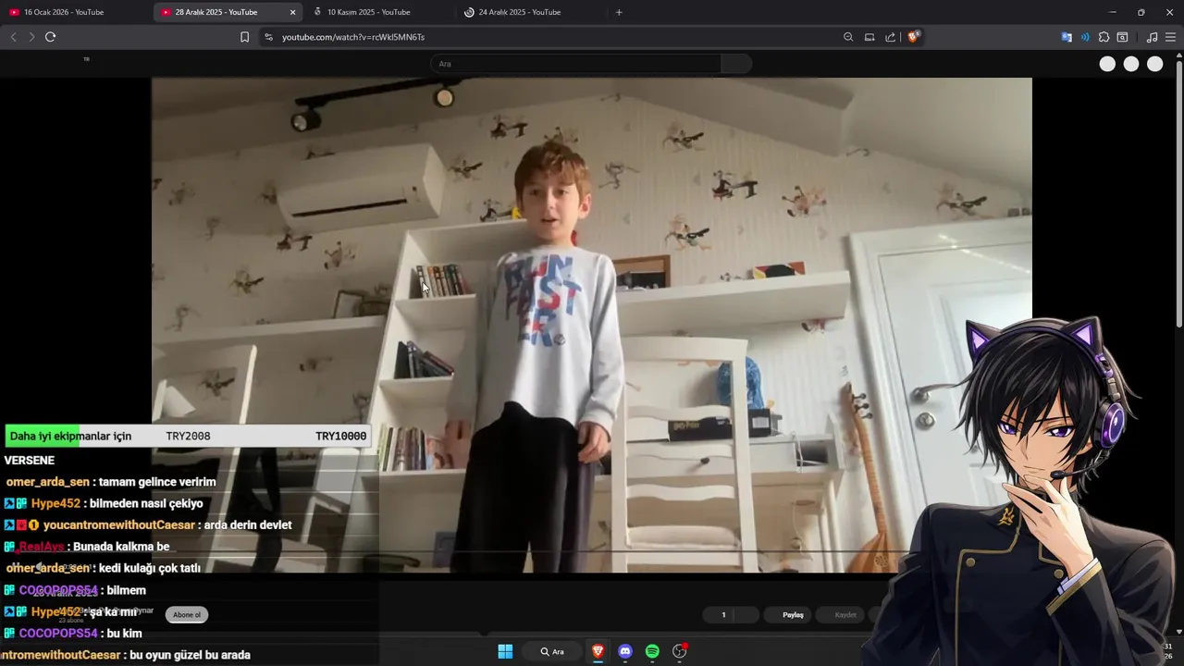Open site information icon beside the URL
The image size is (1184, 666).
[268, 37]
